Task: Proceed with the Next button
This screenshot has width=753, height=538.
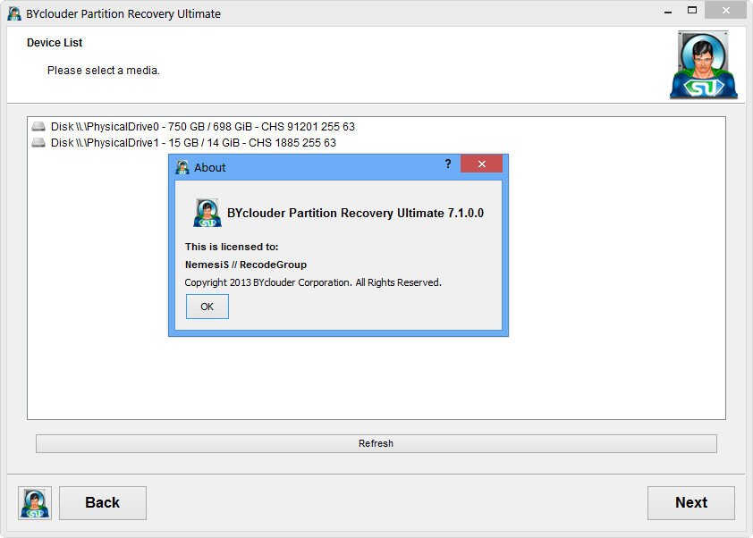Action: [x=691, y=502]
